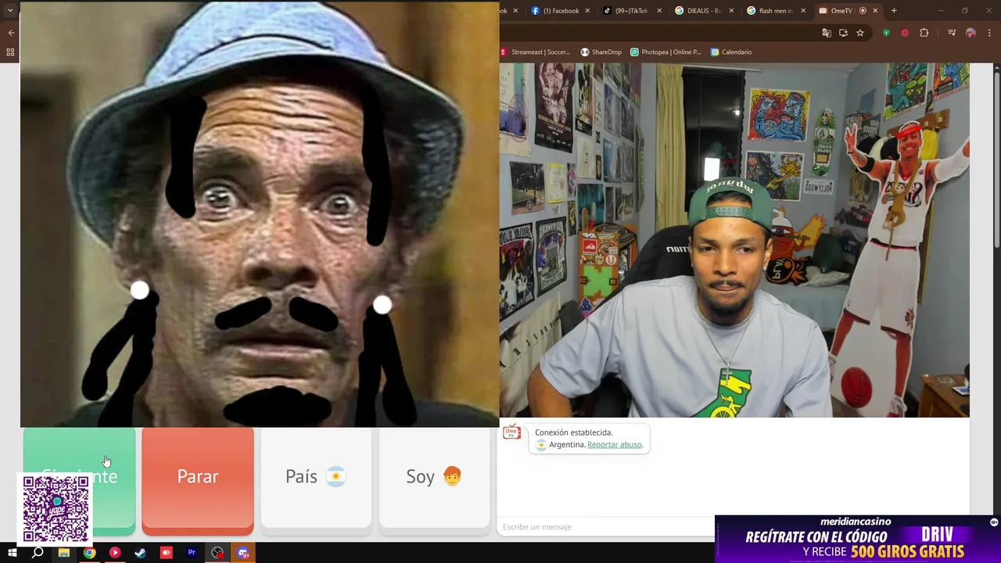
Task: Close the TikTok tab
Action: [659, 11]
